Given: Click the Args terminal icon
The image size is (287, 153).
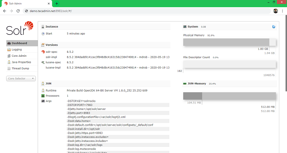Looking at the screenshot, I should pyautogui.click(x=43, y=101).
